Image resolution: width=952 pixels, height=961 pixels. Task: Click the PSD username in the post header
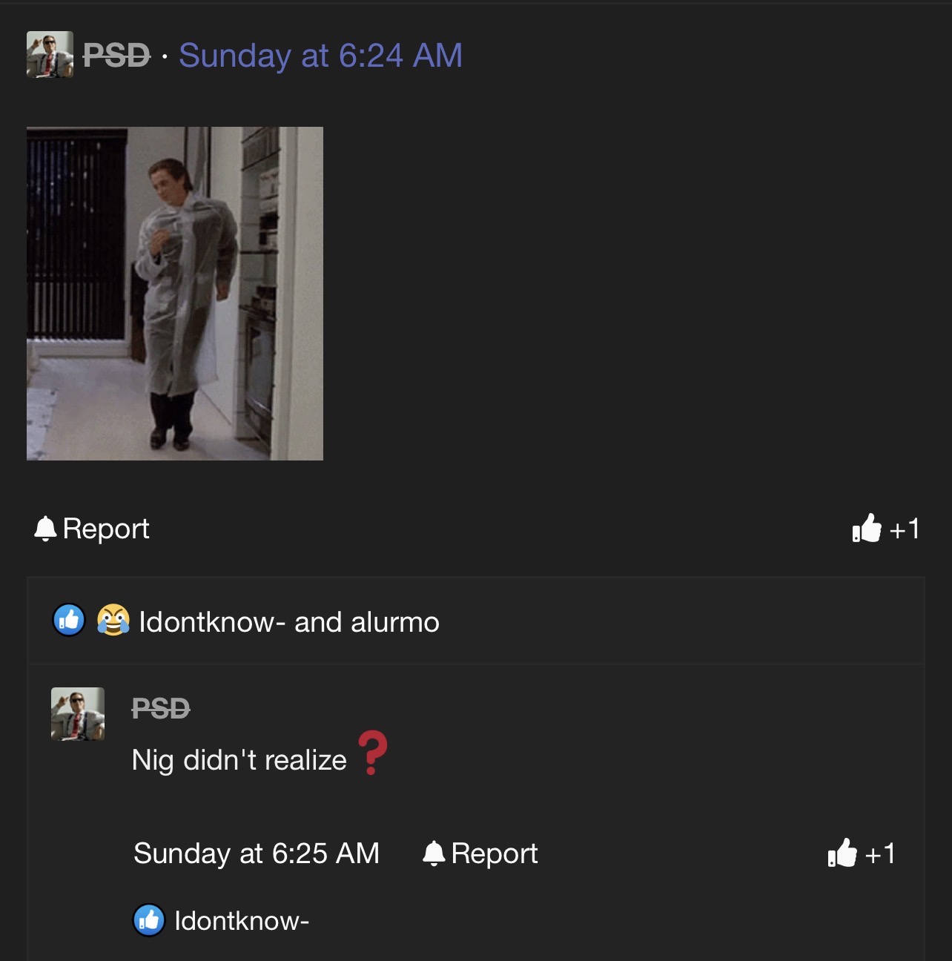click(x=116, y=56)
